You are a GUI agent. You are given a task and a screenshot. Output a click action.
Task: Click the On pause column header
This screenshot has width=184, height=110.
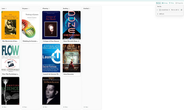(x=25, y=8)
